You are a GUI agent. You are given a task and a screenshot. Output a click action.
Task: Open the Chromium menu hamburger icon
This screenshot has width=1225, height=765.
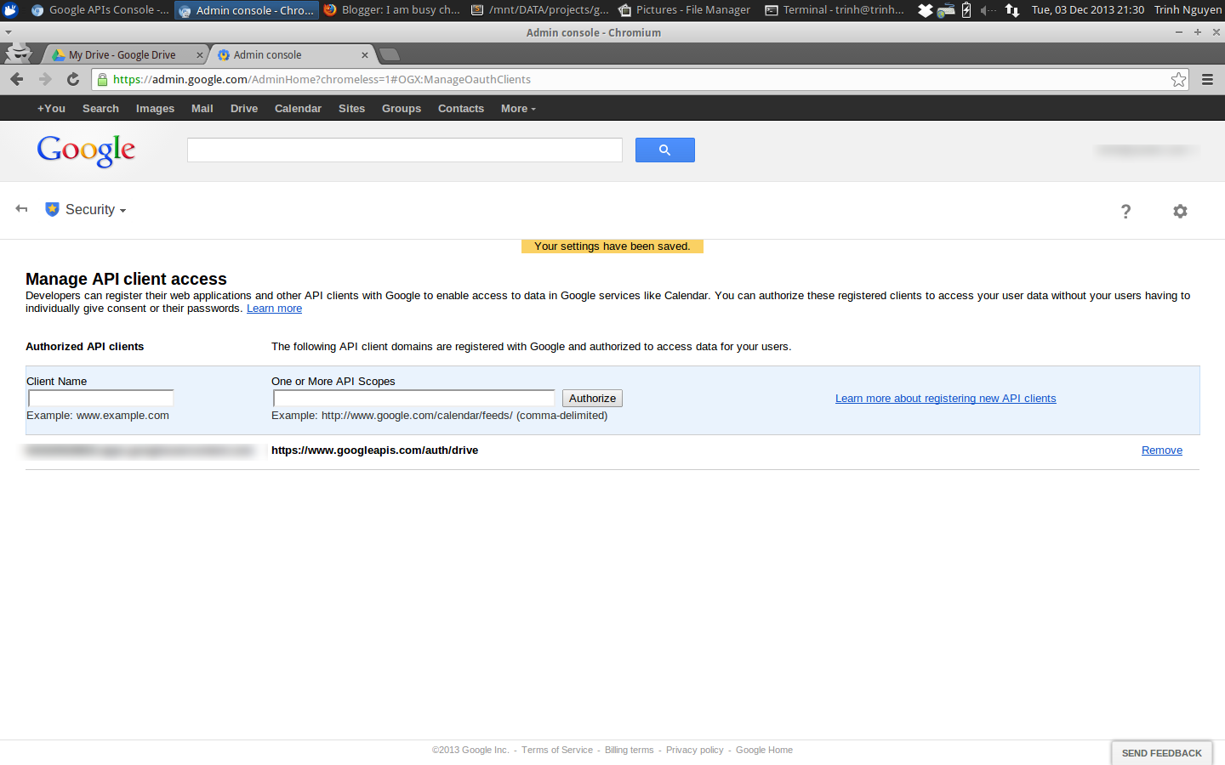coord(1207,79)
